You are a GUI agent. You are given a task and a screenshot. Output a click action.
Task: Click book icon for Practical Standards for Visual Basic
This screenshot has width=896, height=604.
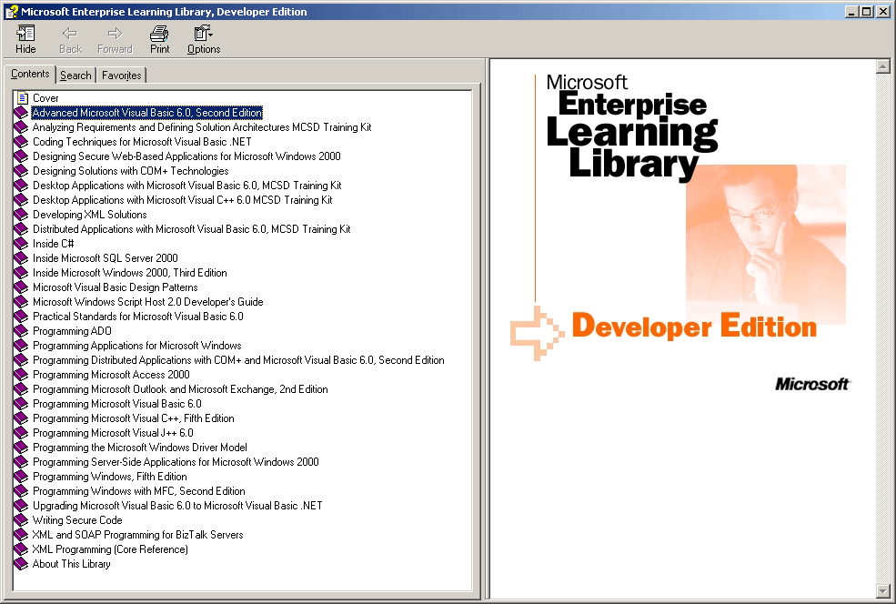point(21,317)
